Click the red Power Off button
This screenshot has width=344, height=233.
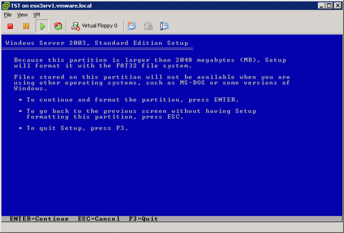pos(10,26)
